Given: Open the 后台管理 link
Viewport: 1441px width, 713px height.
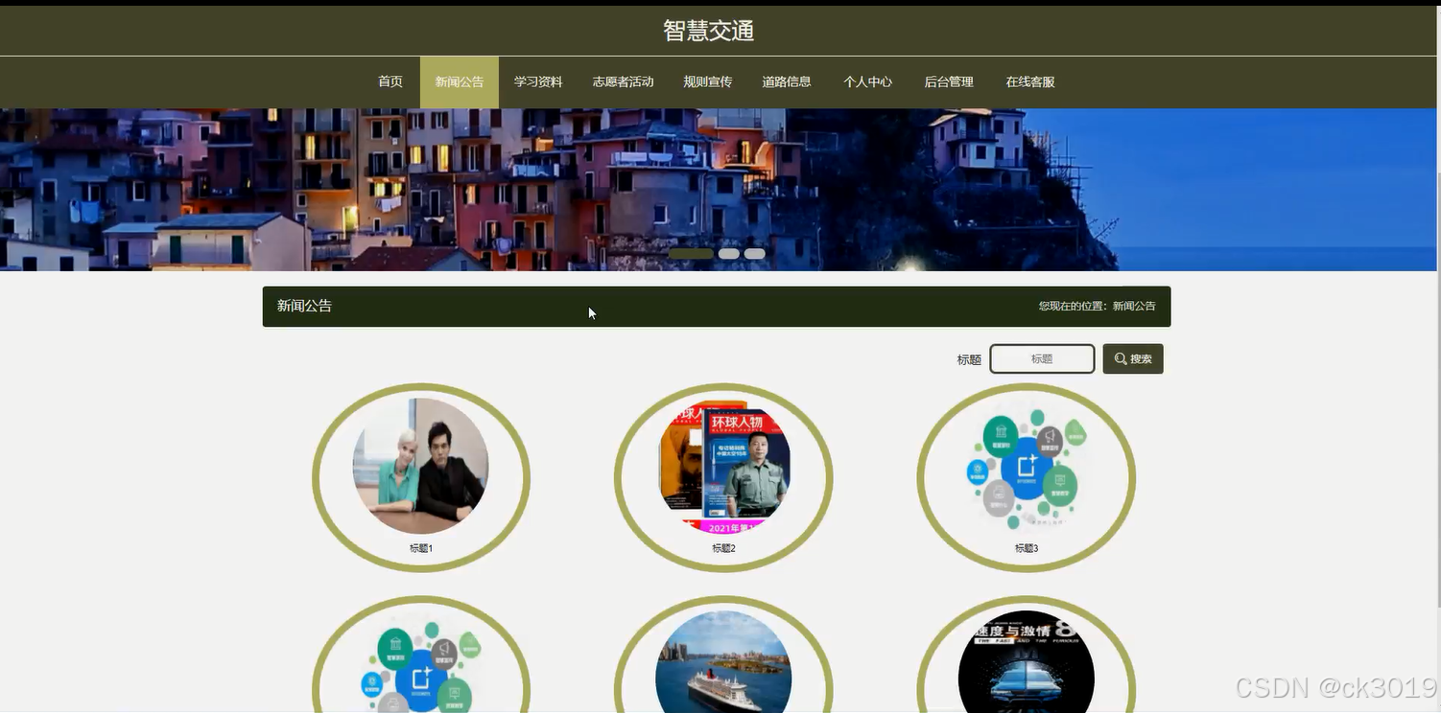Looking at the screenshot, I should [x=949, y=82].
